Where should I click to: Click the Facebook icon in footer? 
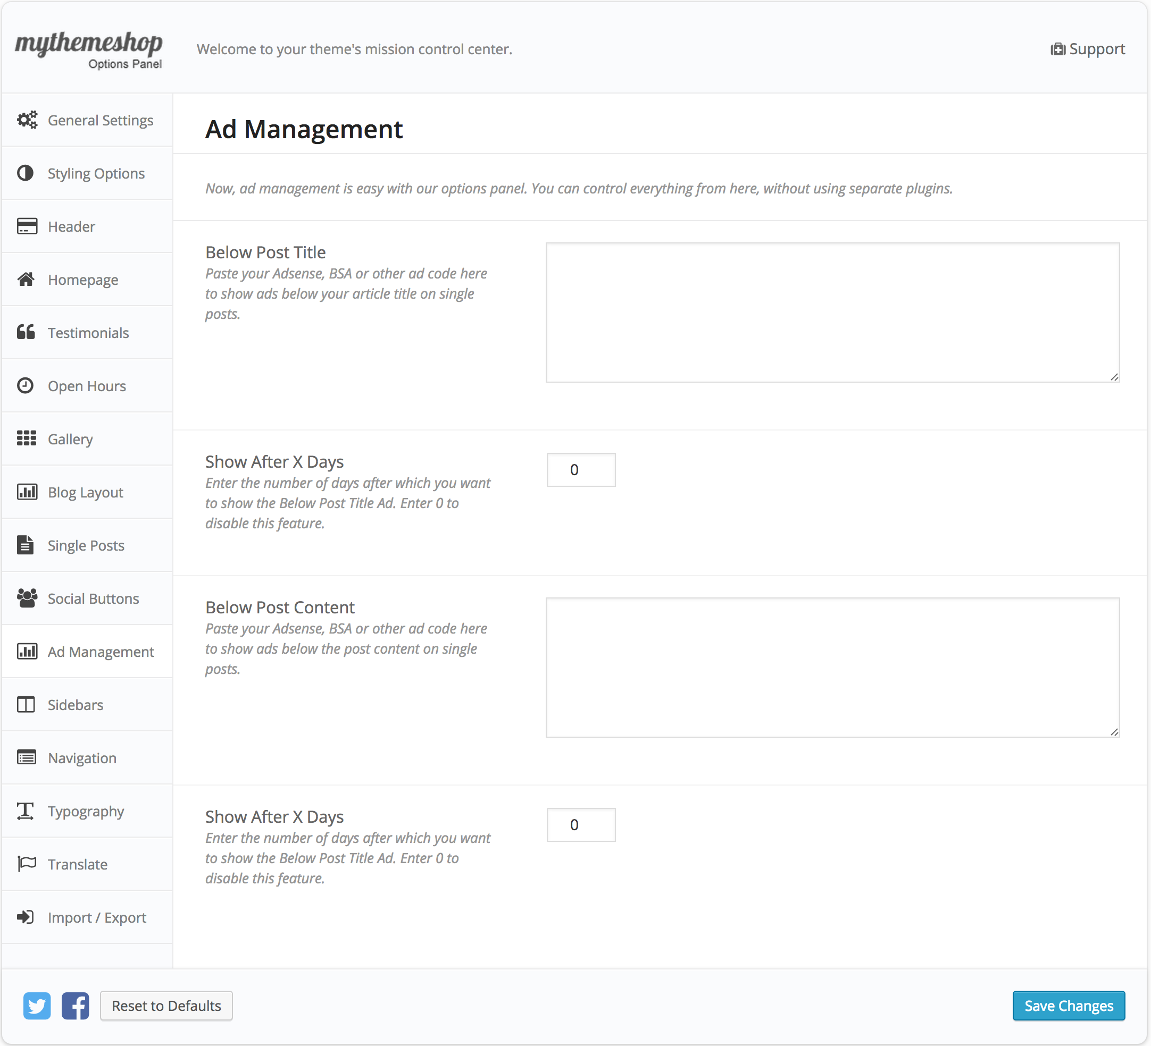(x=76, y=1006)
